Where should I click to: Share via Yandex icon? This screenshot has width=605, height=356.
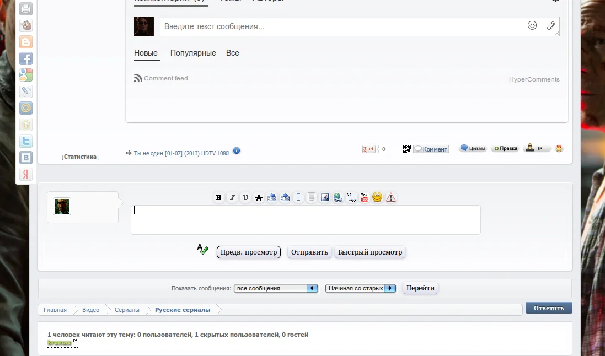[x=26, y=174]
